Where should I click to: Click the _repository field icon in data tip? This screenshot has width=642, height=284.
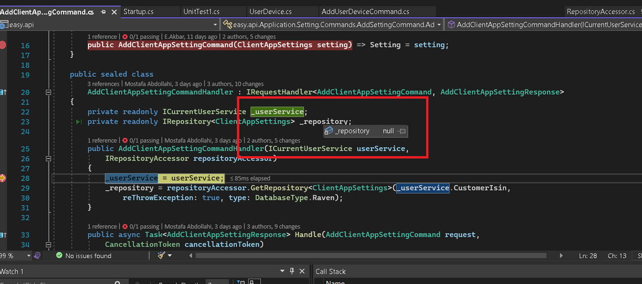[328, 131]
